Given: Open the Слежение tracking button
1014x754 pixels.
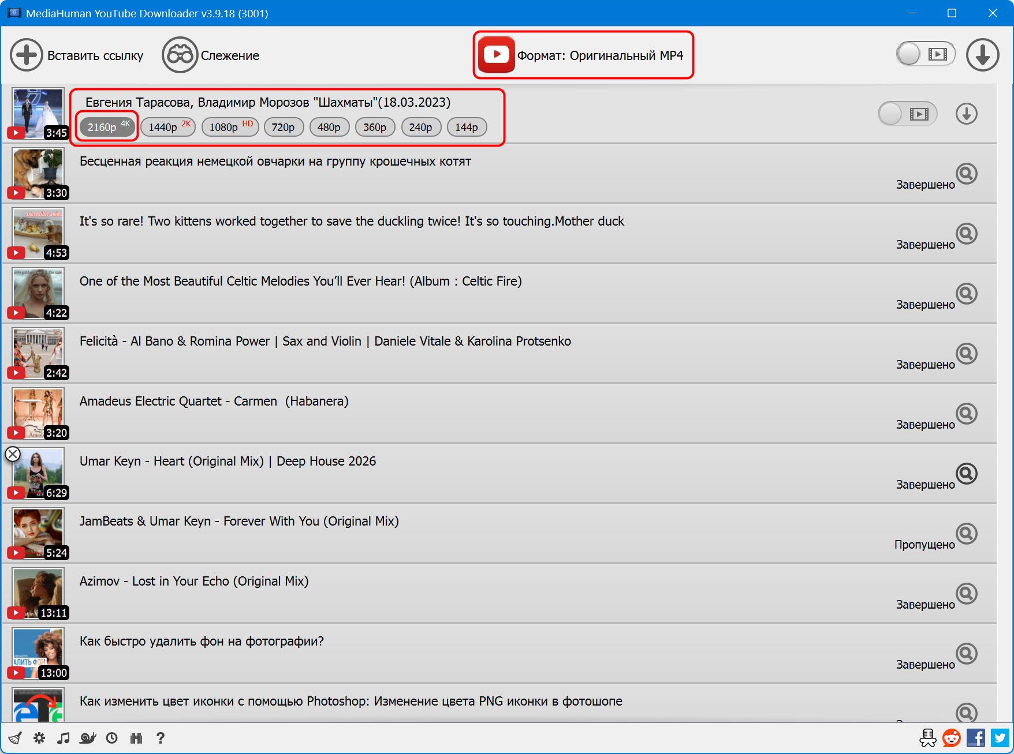Looking at the screenshot, I should click(x=211, y=55).
